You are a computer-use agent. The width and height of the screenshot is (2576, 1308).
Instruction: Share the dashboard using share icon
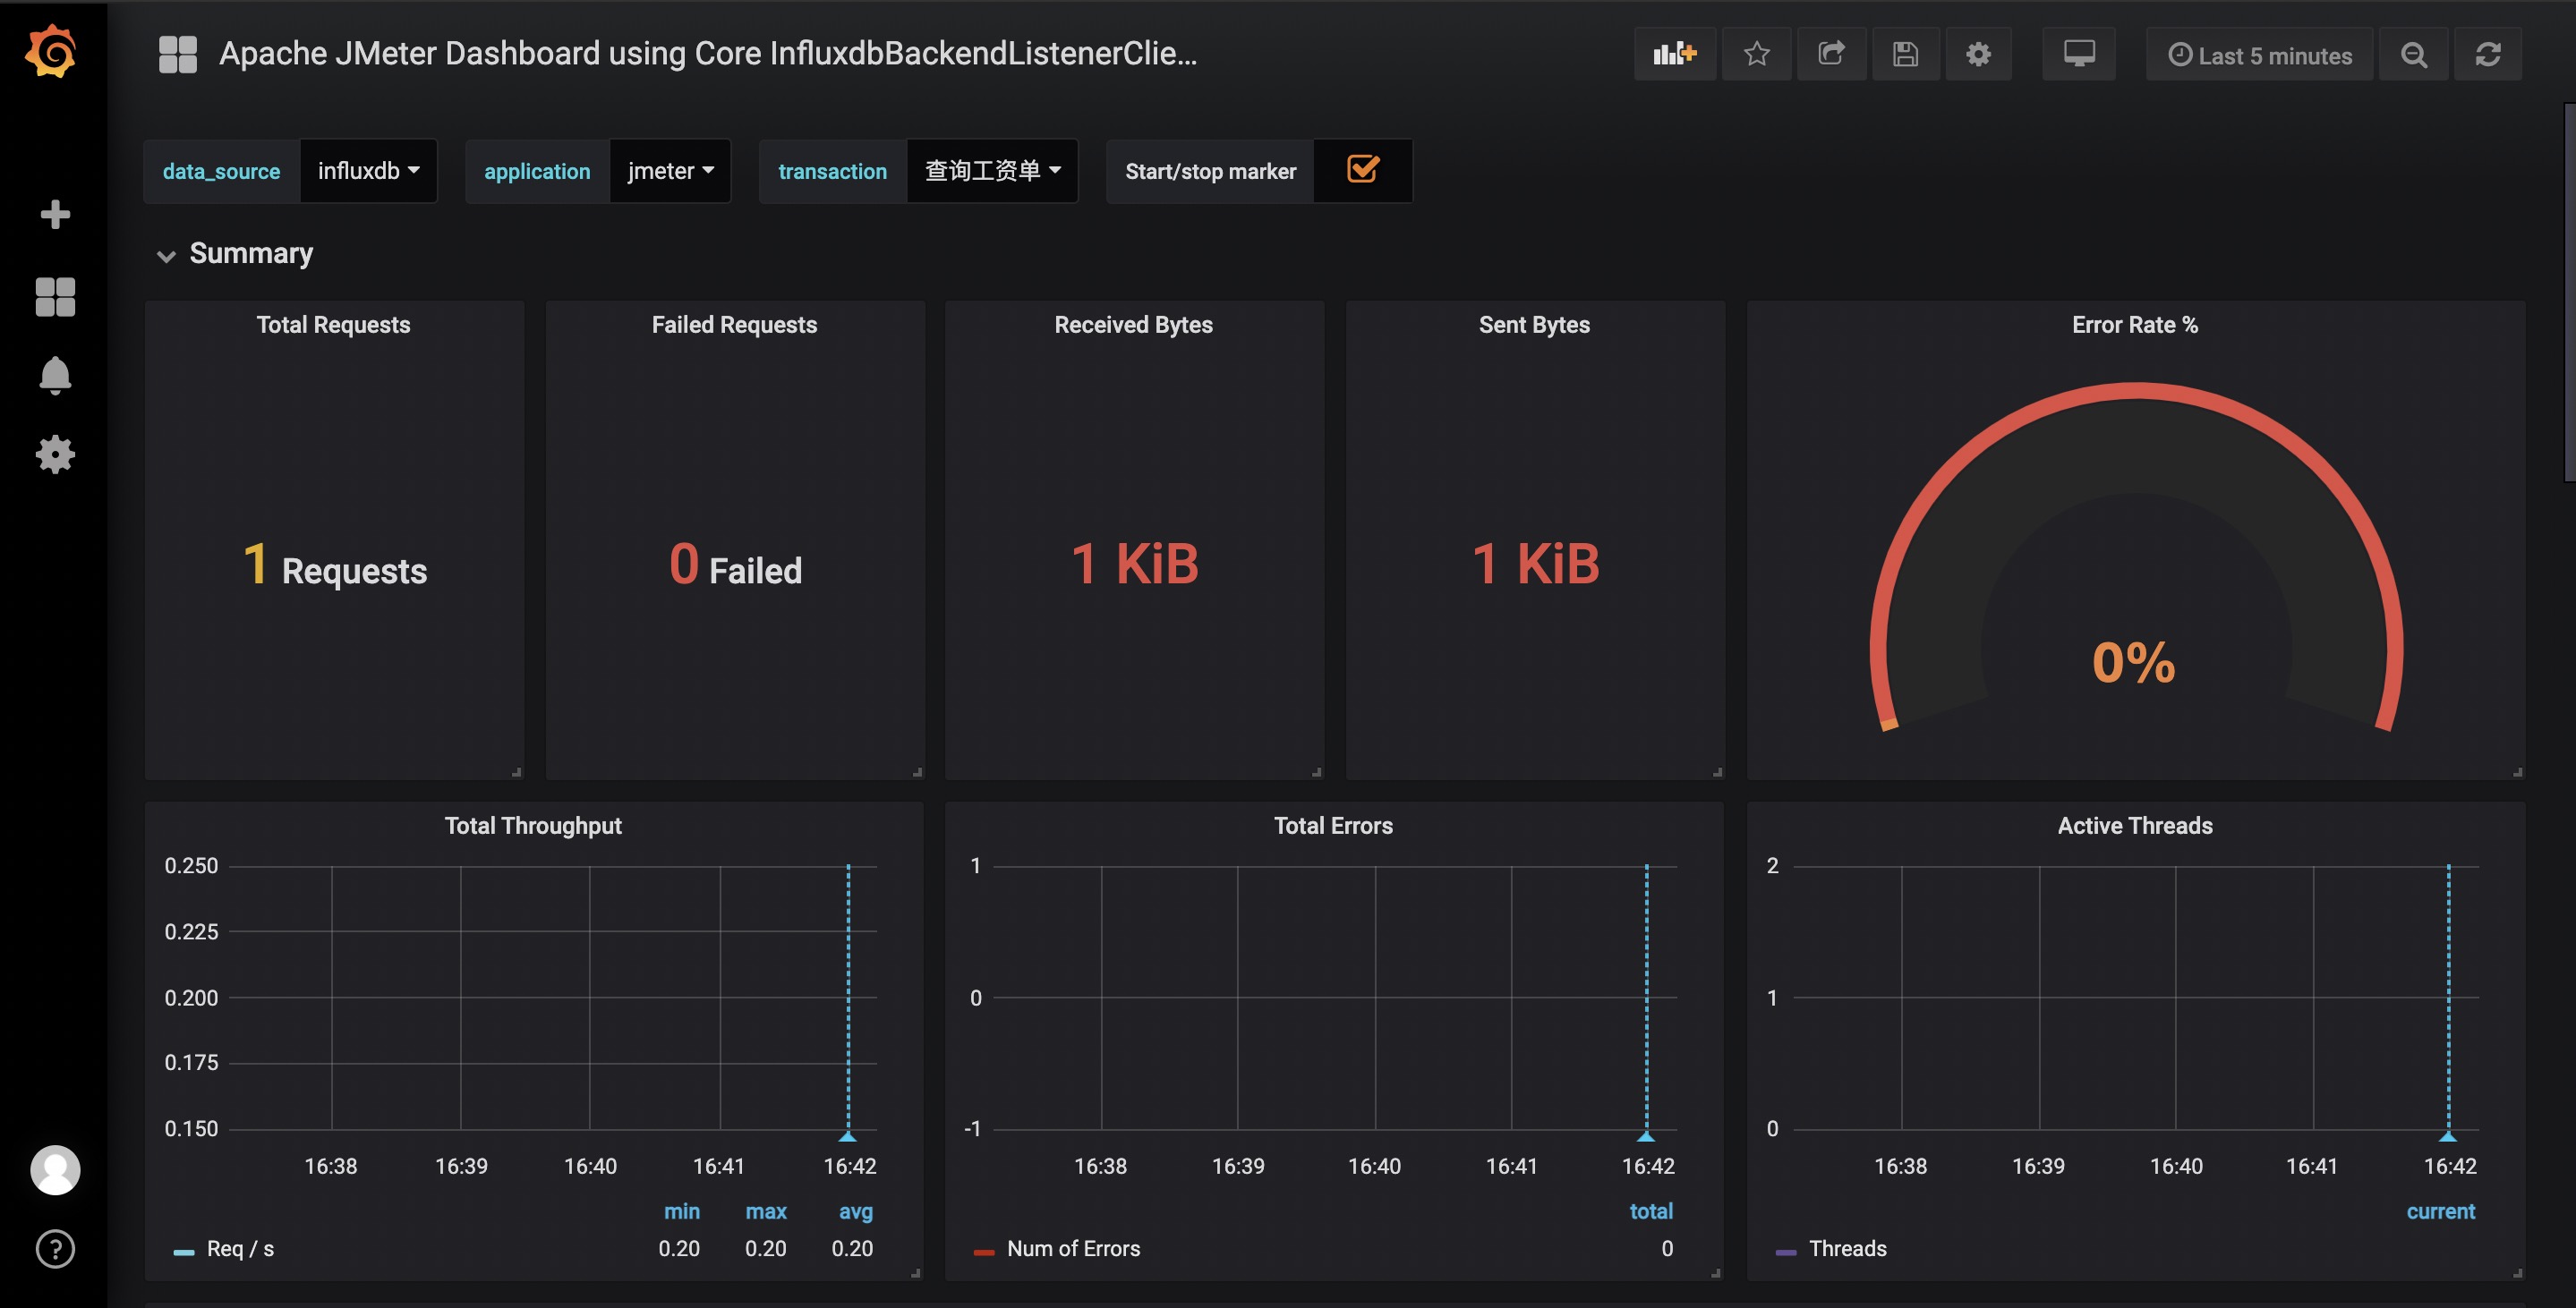coord(1831,54)
